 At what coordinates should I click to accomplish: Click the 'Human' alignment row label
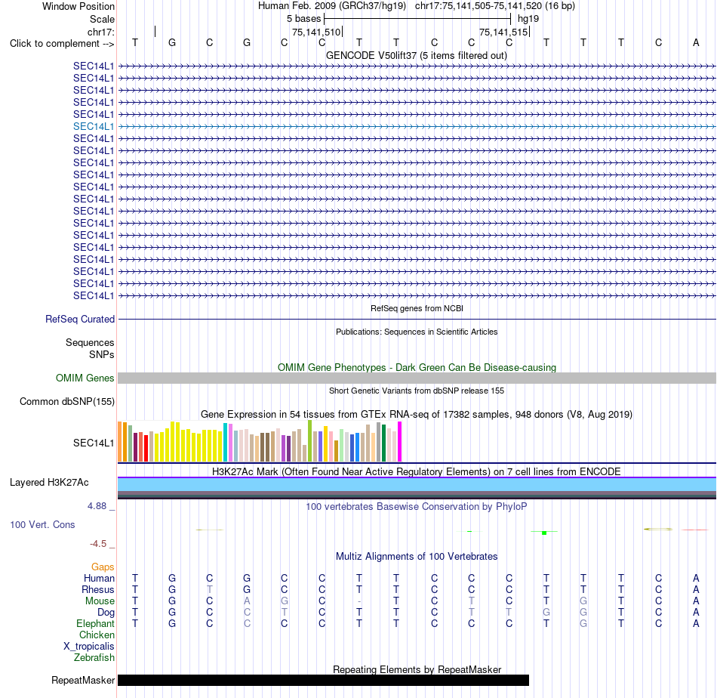pos(99,578)
